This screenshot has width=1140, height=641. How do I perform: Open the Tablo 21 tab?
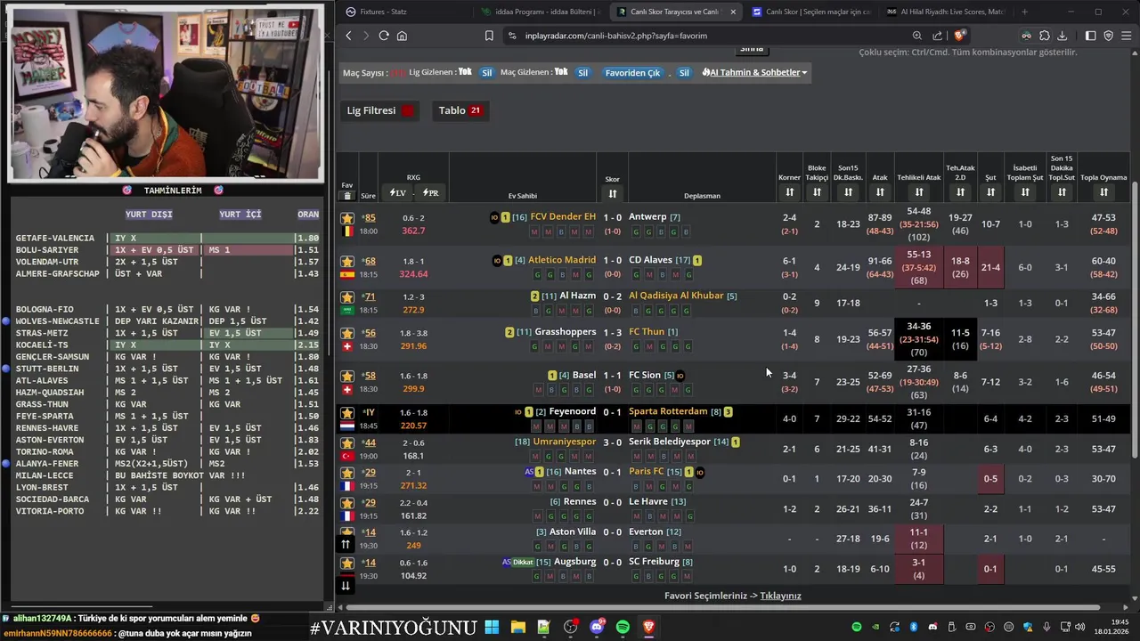point(460,110)
